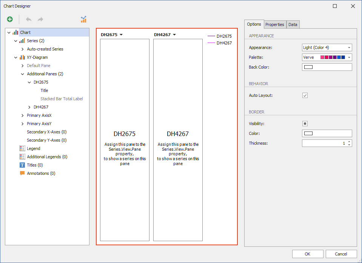
Task: Toggle the Auto Layout checkbox
Action: coord(305,95)
